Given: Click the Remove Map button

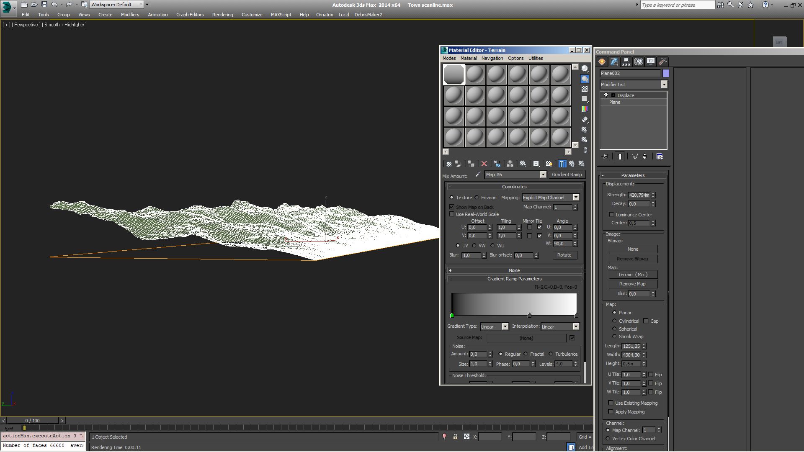Looking at the screenshot, I should pos(632,284).
